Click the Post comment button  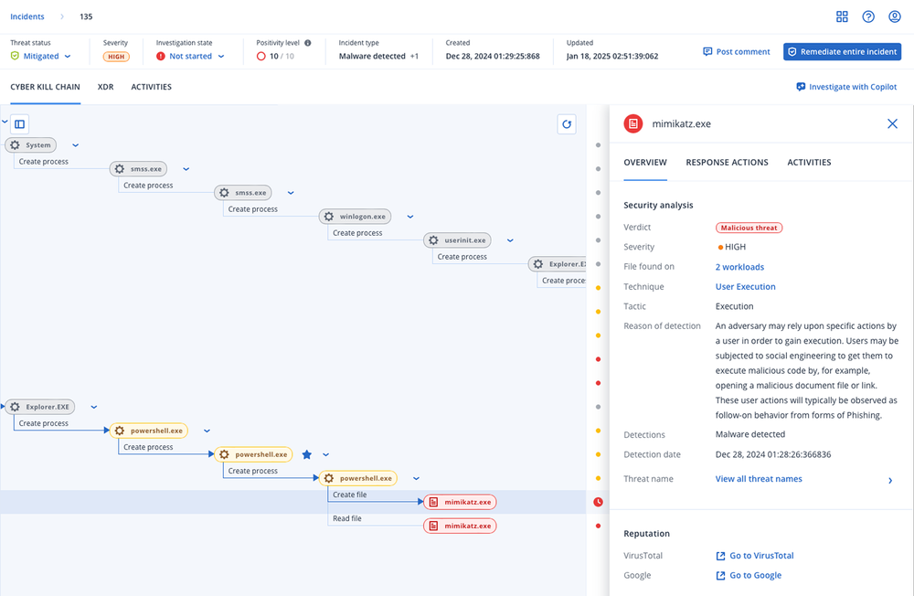(736, 52)
